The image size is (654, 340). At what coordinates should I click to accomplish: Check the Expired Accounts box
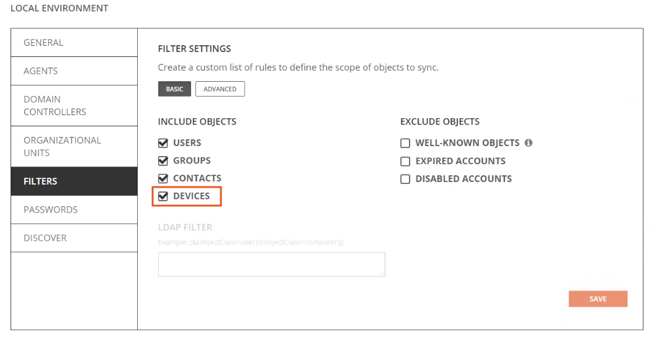pyautogui.click(x=405, y=161)
